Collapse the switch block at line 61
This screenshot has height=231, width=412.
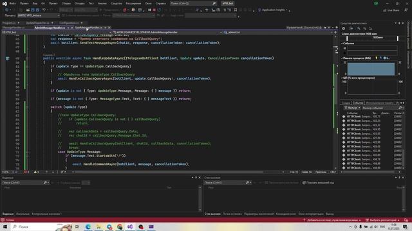pos(27,107)
